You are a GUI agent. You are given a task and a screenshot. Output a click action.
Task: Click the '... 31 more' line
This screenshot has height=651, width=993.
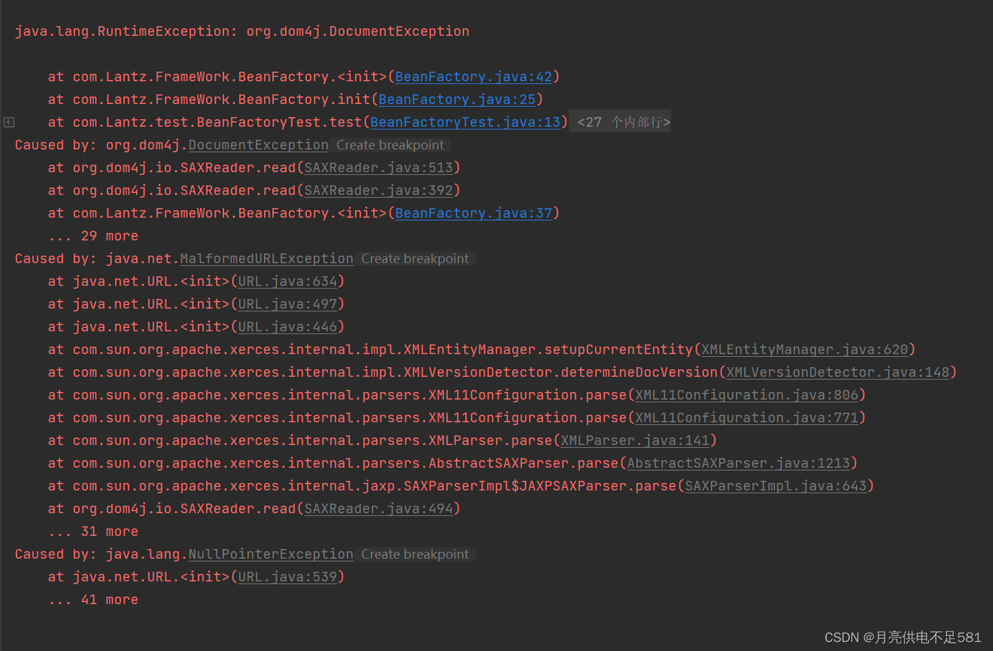[93, 532]
